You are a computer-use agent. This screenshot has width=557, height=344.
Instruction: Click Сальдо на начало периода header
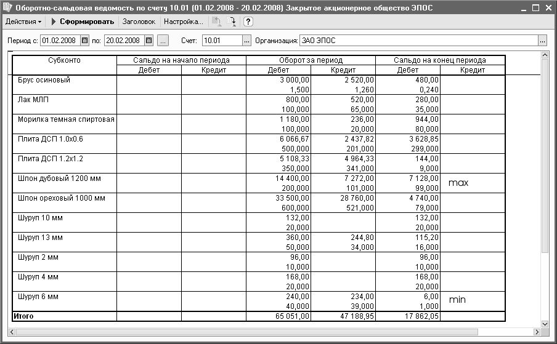(181, 60)
